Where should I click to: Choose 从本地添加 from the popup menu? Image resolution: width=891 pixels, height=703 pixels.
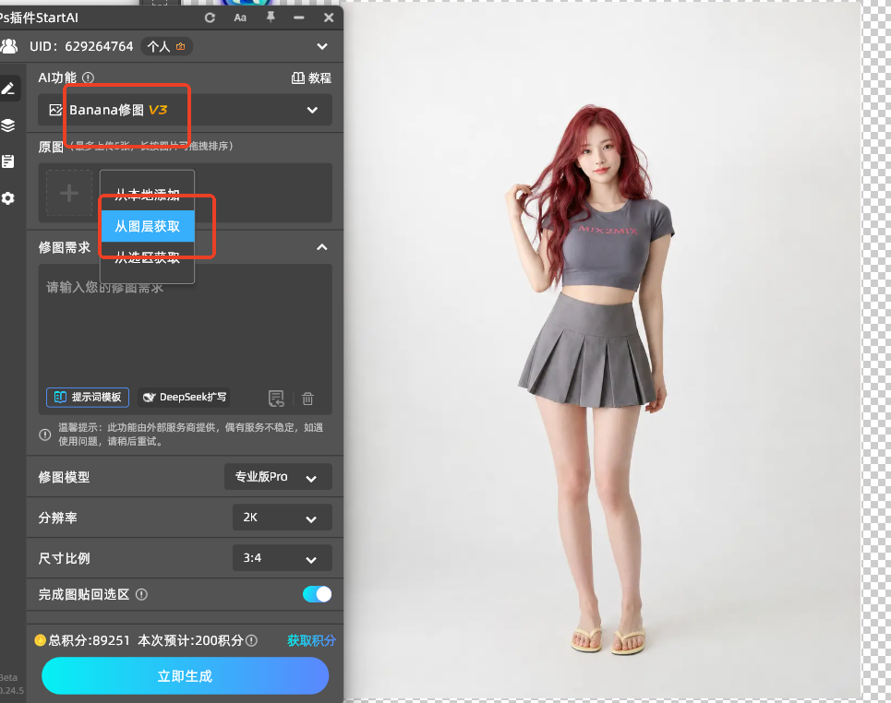pyautogui.click(x=147, y=195)
